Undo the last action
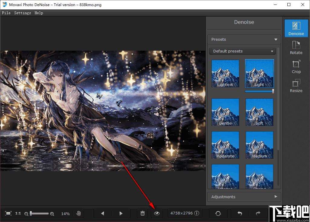This screenshot has width=310, height=222. tap(240, 213)
